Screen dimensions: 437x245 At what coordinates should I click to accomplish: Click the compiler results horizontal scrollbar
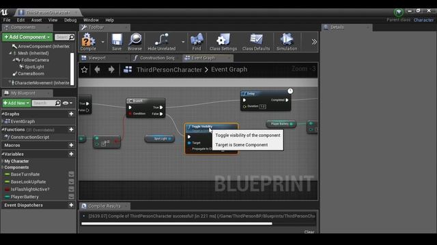pos(177,223)
